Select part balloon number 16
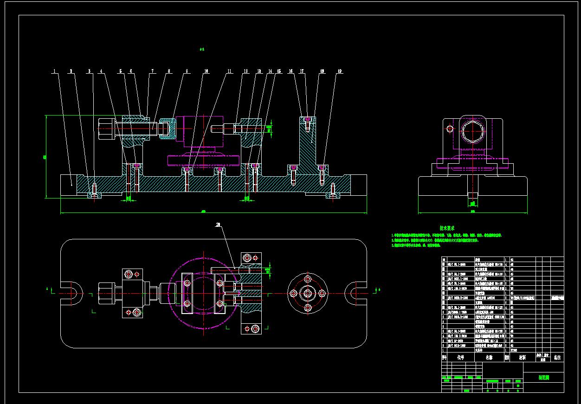Screen dimensions: 581x404 click(x=291, y=71)
